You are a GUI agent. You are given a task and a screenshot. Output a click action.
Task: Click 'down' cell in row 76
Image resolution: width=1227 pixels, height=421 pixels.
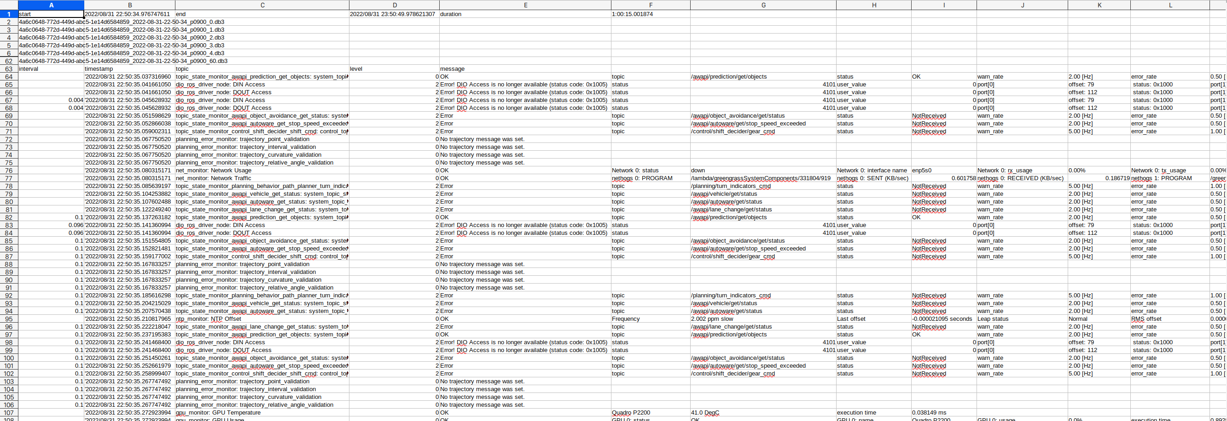pyautogui.click(x=763, y=171)
